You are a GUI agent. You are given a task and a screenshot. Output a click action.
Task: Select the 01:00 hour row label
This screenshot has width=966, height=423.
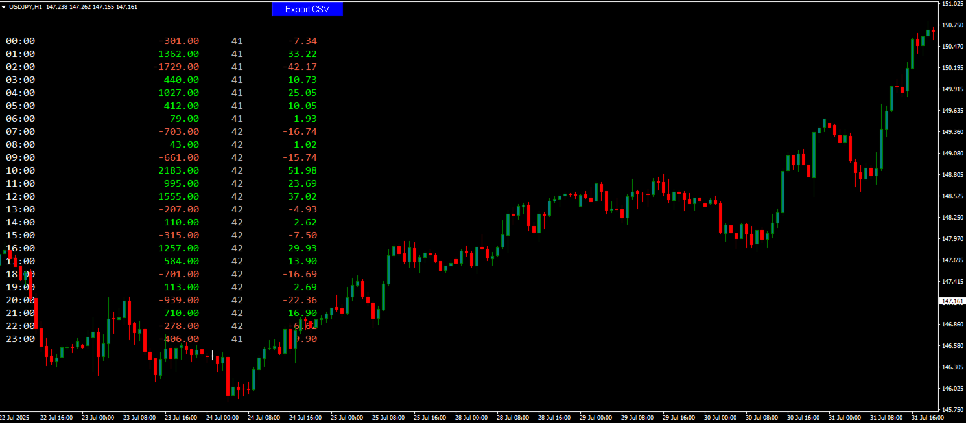(20, 54)
